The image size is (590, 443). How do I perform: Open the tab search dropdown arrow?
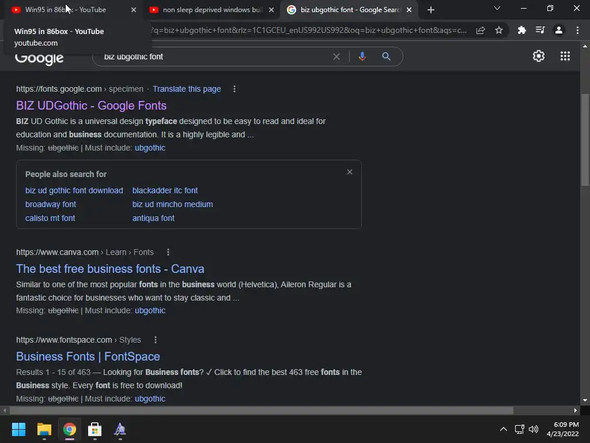(x=497, y=8)
